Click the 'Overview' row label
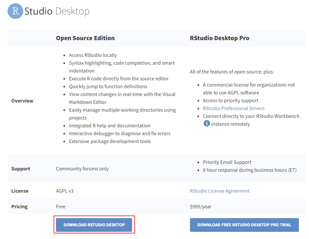 click(x=22, y=101)
